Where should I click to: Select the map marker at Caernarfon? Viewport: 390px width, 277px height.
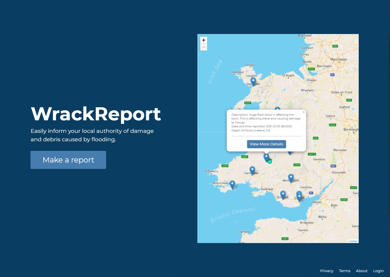[253, 82]
